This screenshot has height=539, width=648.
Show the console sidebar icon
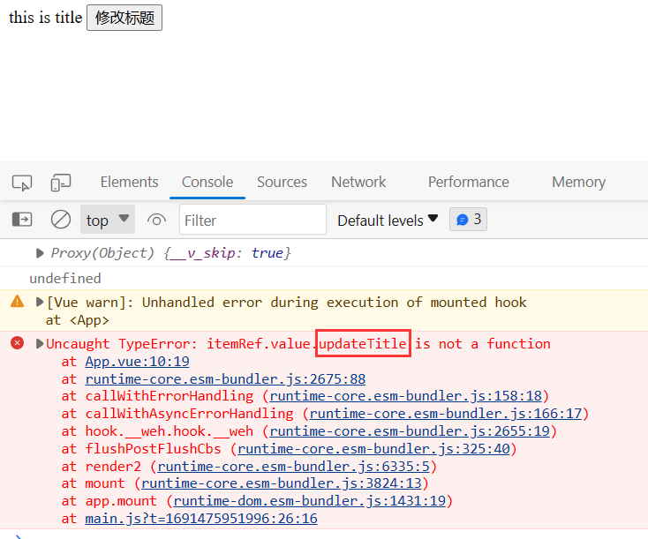pyautogui.click(x=22, y=220)
